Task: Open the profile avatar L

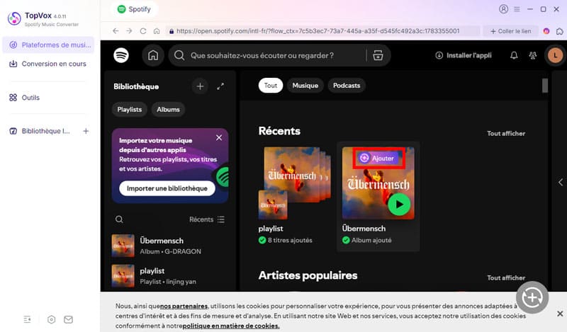Action: coord(555,55)
